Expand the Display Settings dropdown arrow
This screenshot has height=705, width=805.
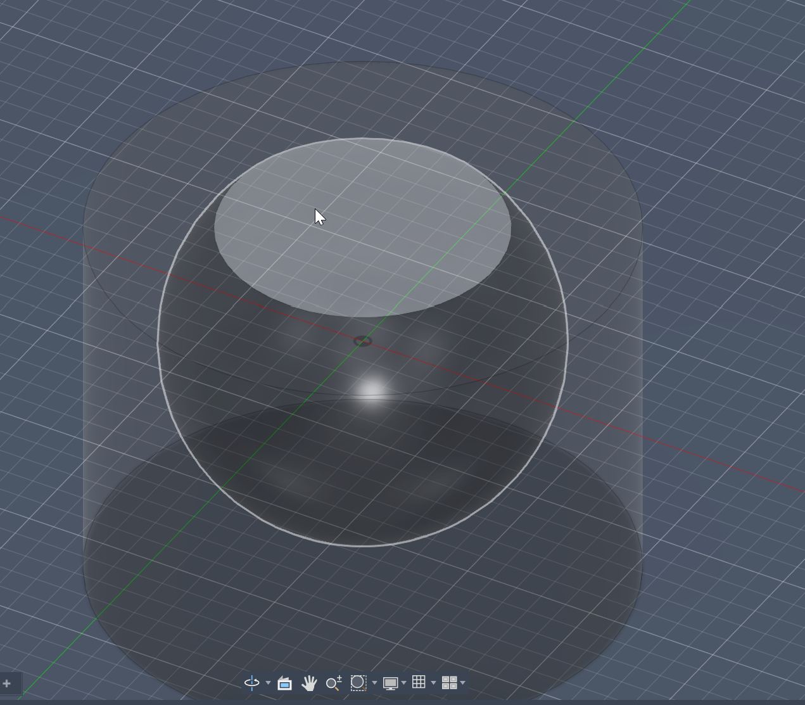coord(403,683)
